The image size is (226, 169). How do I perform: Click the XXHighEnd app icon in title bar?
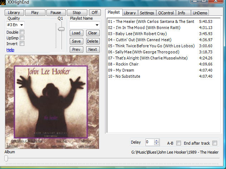pos(3,2)
